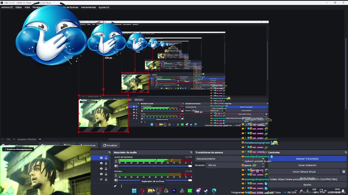Open Audio del escritorio three-dot options
The image size is (348, 195).
pos(116,161)
